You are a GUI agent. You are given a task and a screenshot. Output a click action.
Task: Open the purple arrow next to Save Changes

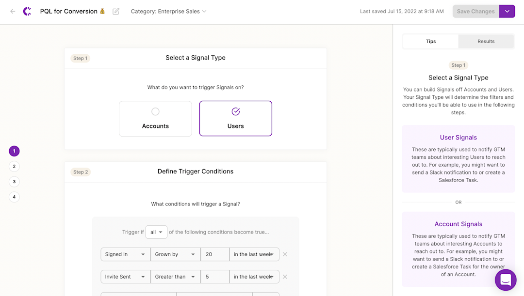coord(507,11)
